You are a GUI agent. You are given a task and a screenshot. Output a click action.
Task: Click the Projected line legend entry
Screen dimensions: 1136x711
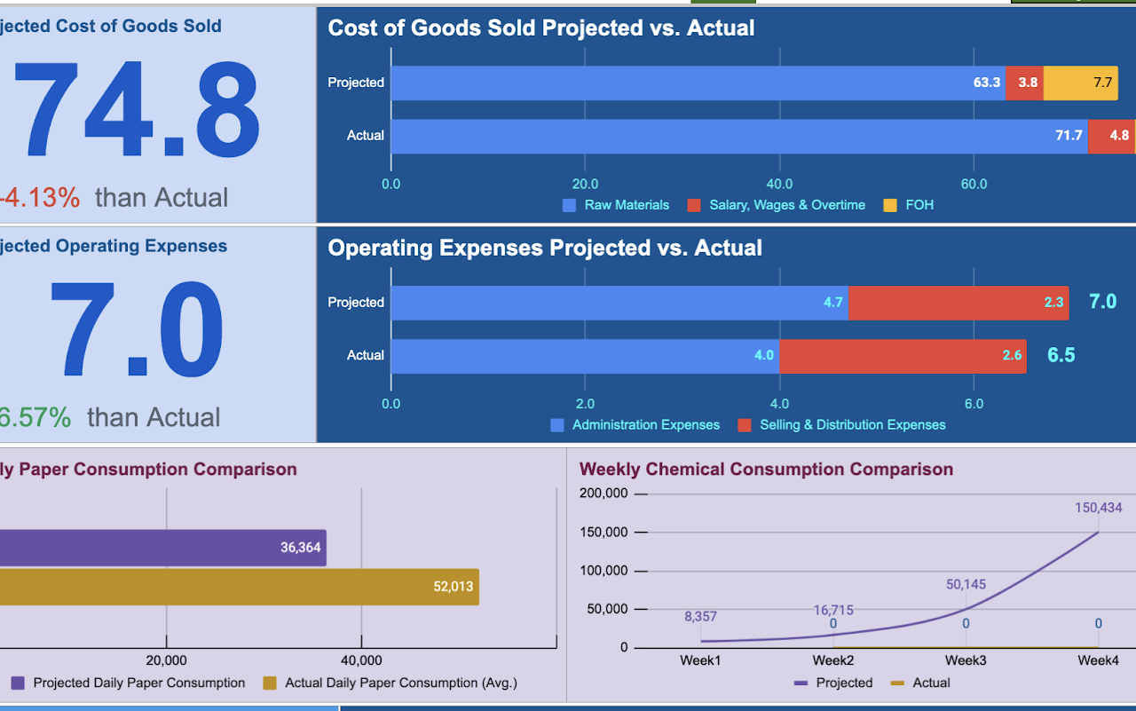[832, 683]
